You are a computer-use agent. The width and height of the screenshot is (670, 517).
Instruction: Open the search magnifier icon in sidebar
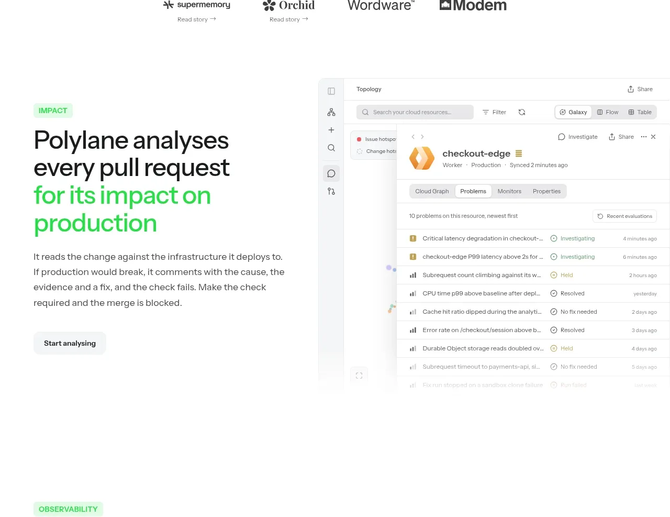tap(331, 148)
